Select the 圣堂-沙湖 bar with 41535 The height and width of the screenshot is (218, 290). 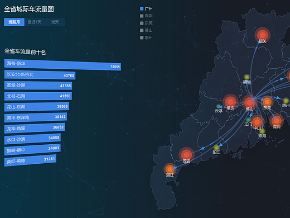[x=38, y=86]
